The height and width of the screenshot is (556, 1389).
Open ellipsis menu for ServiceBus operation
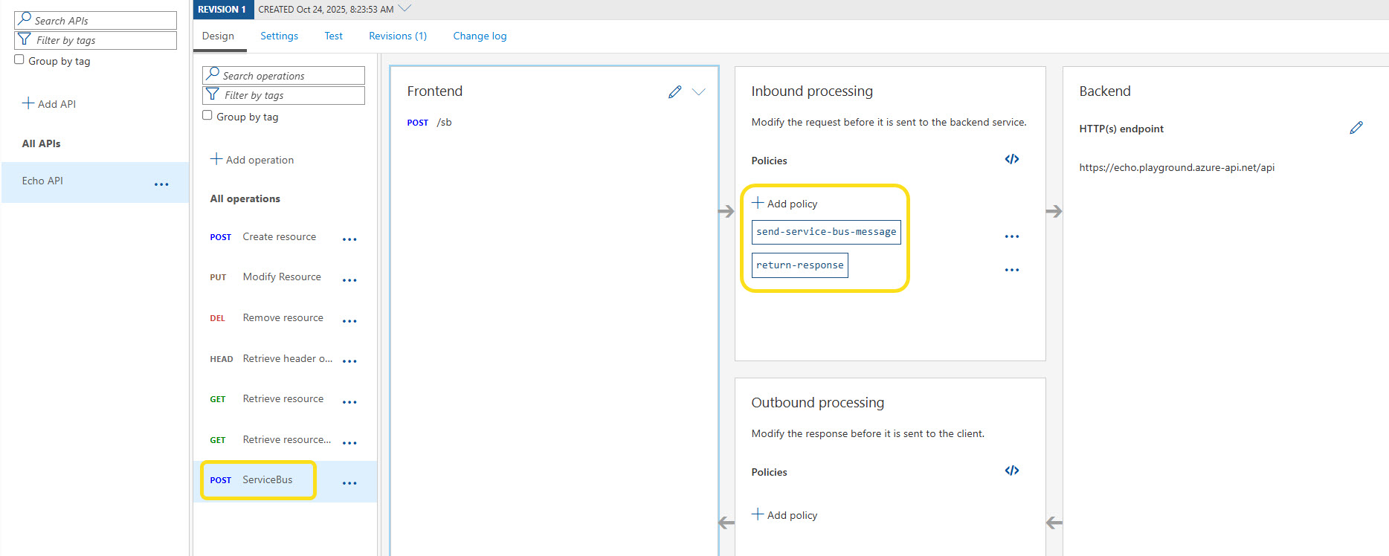(x=349, y=483)
